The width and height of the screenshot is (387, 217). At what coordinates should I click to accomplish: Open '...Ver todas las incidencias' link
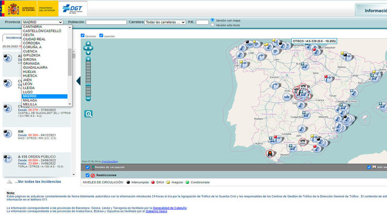(37, 182)
